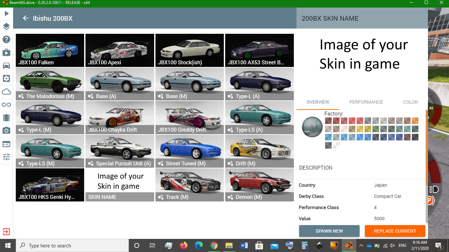Select the Base (A) configuration
This screenshot has height=252, width=449.
coord(120,84)
